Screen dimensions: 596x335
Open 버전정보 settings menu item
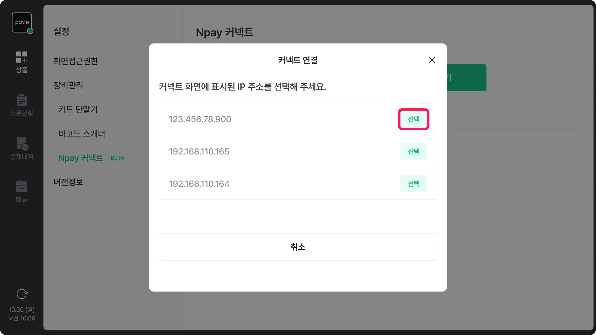(x=68, y=182)
